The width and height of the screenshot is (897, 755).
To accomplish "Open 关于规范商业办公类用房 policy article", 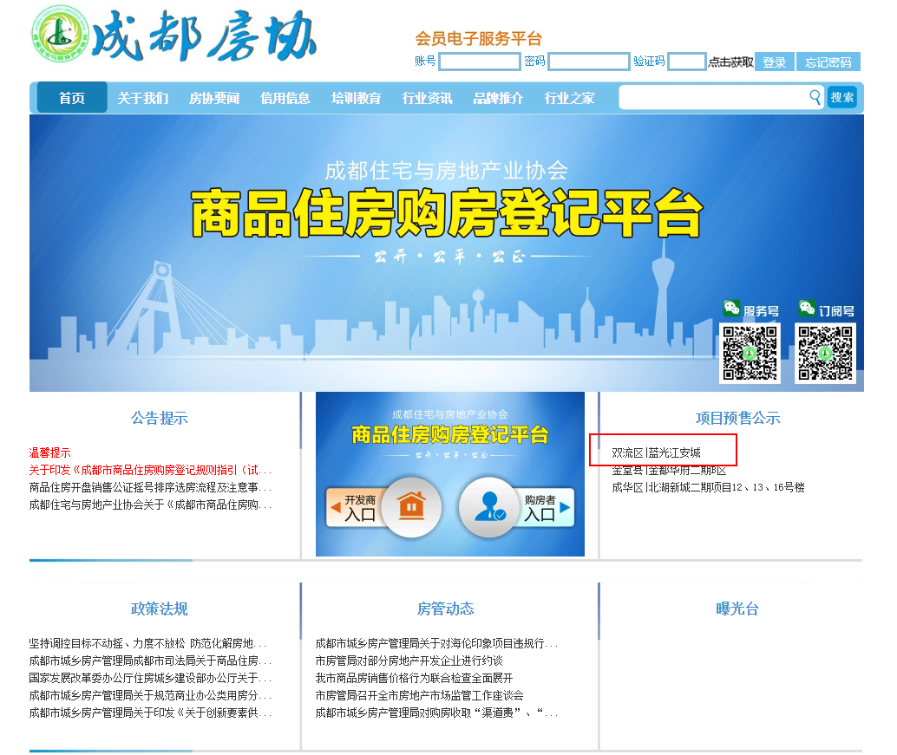I will (x=150, y=695).
